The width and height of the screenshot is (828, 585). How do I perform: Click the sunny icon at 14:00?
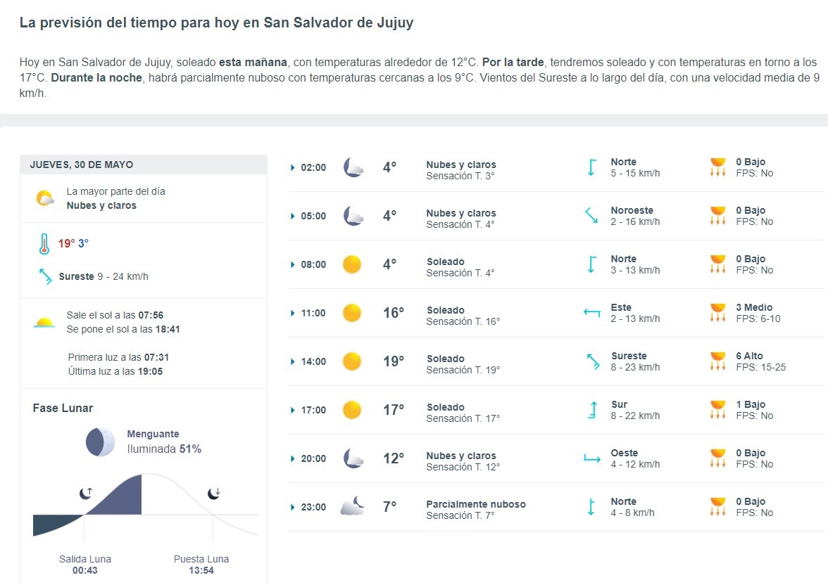click(352, 362)
